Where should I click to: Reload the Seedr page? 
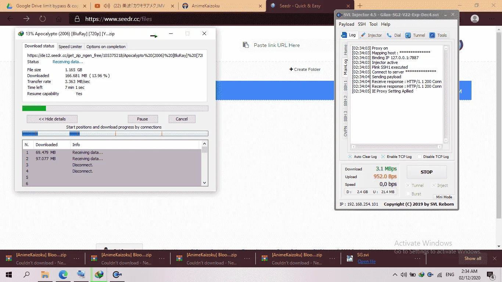pyautogui.click(x=43, y=19)
